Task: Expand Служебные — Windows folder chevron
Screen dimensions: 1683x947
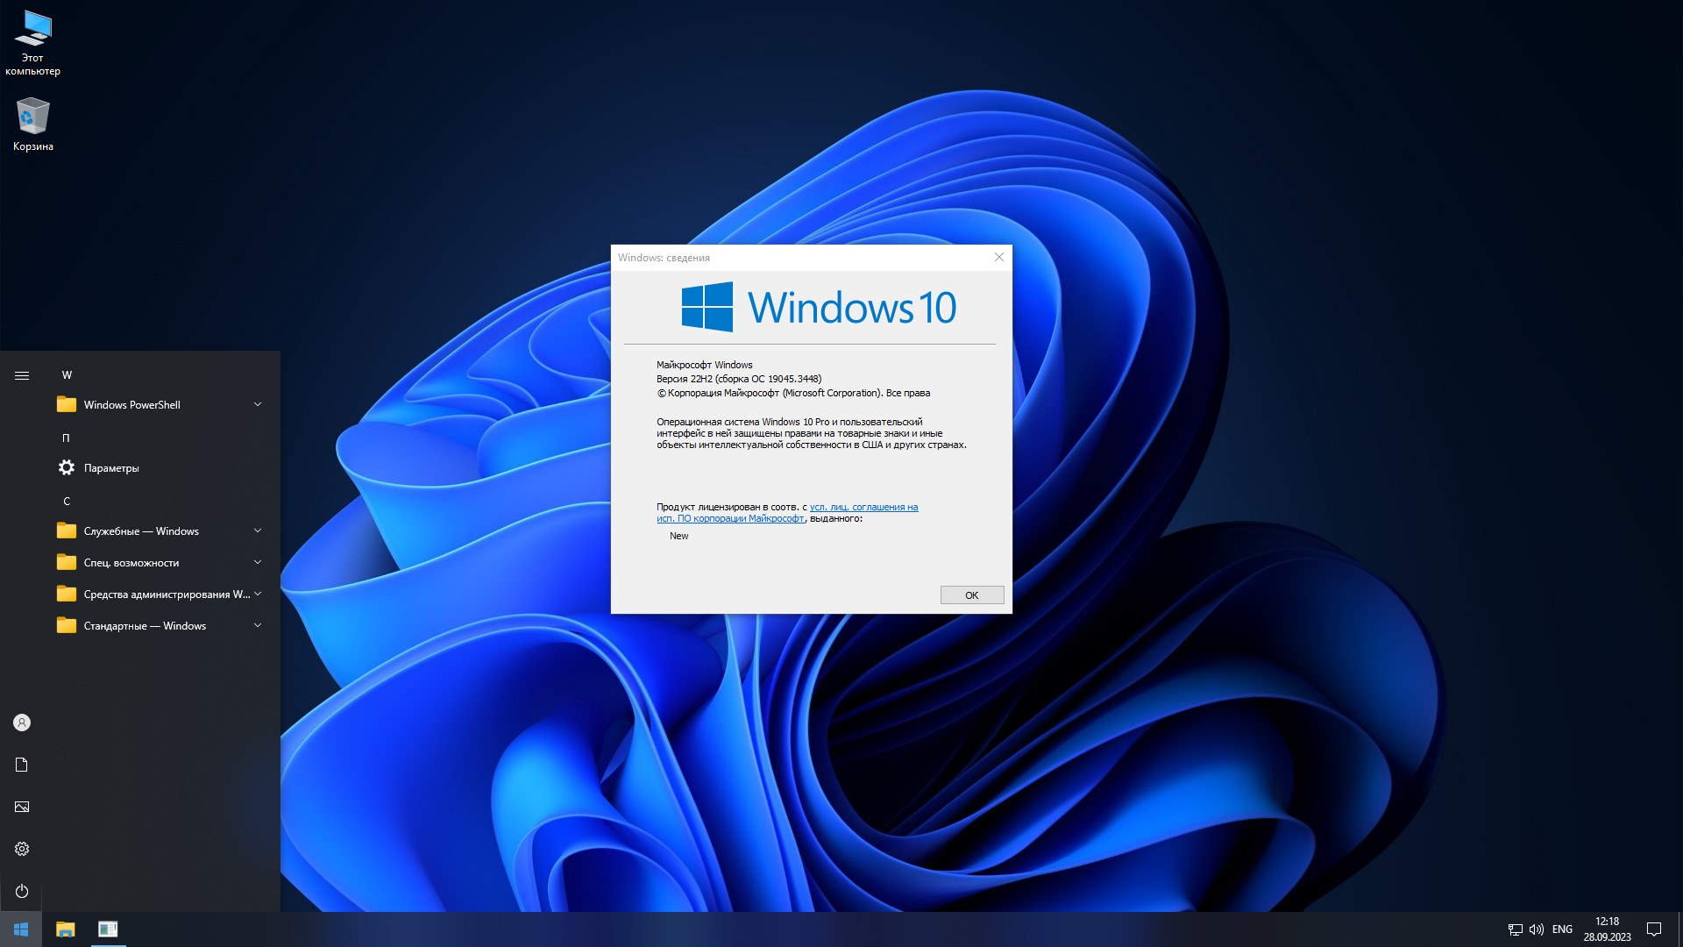Action: (x=258, y=530)
